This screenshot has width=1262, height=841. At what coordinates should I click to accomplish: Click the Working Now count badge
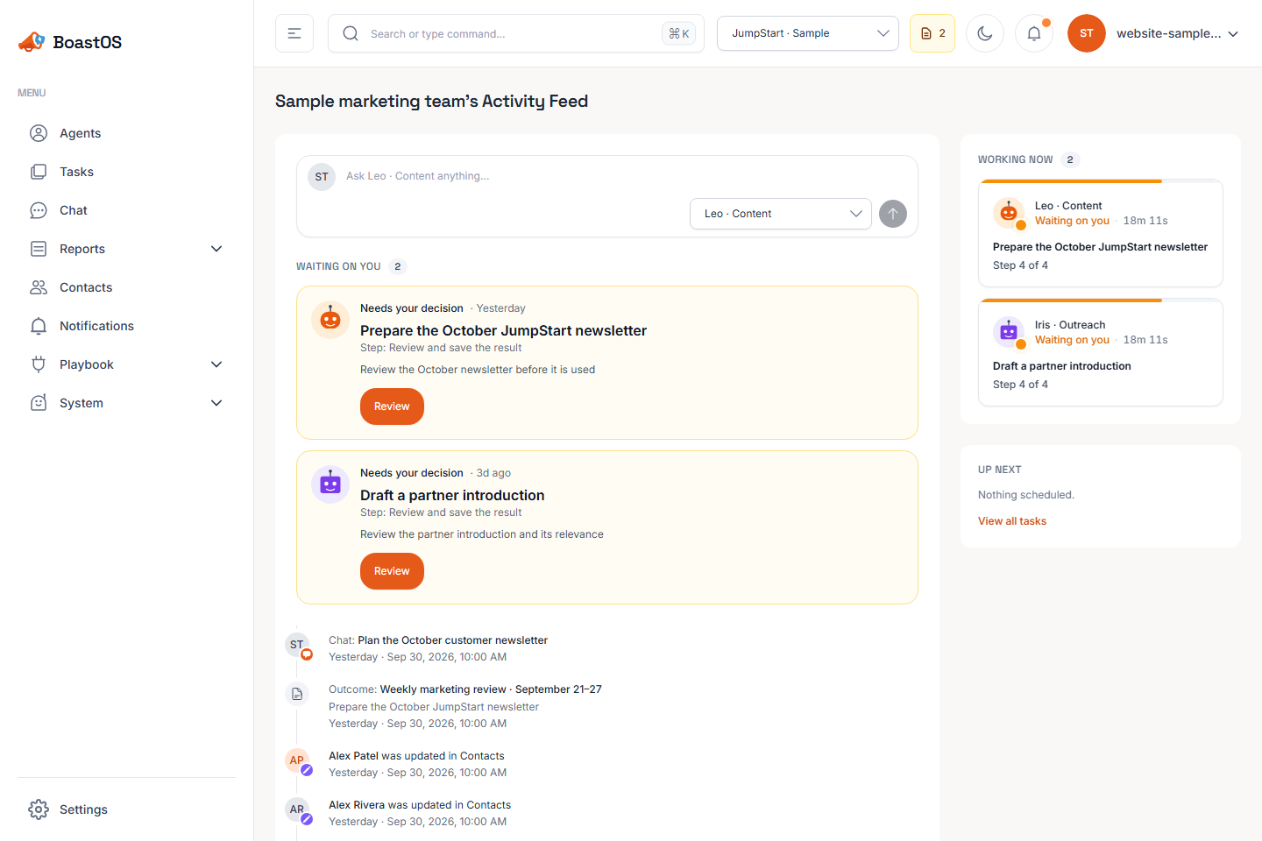[1070, 159]
